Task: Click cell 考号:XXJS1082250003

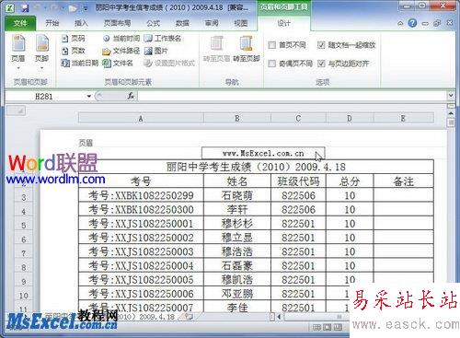Action: 141,251
